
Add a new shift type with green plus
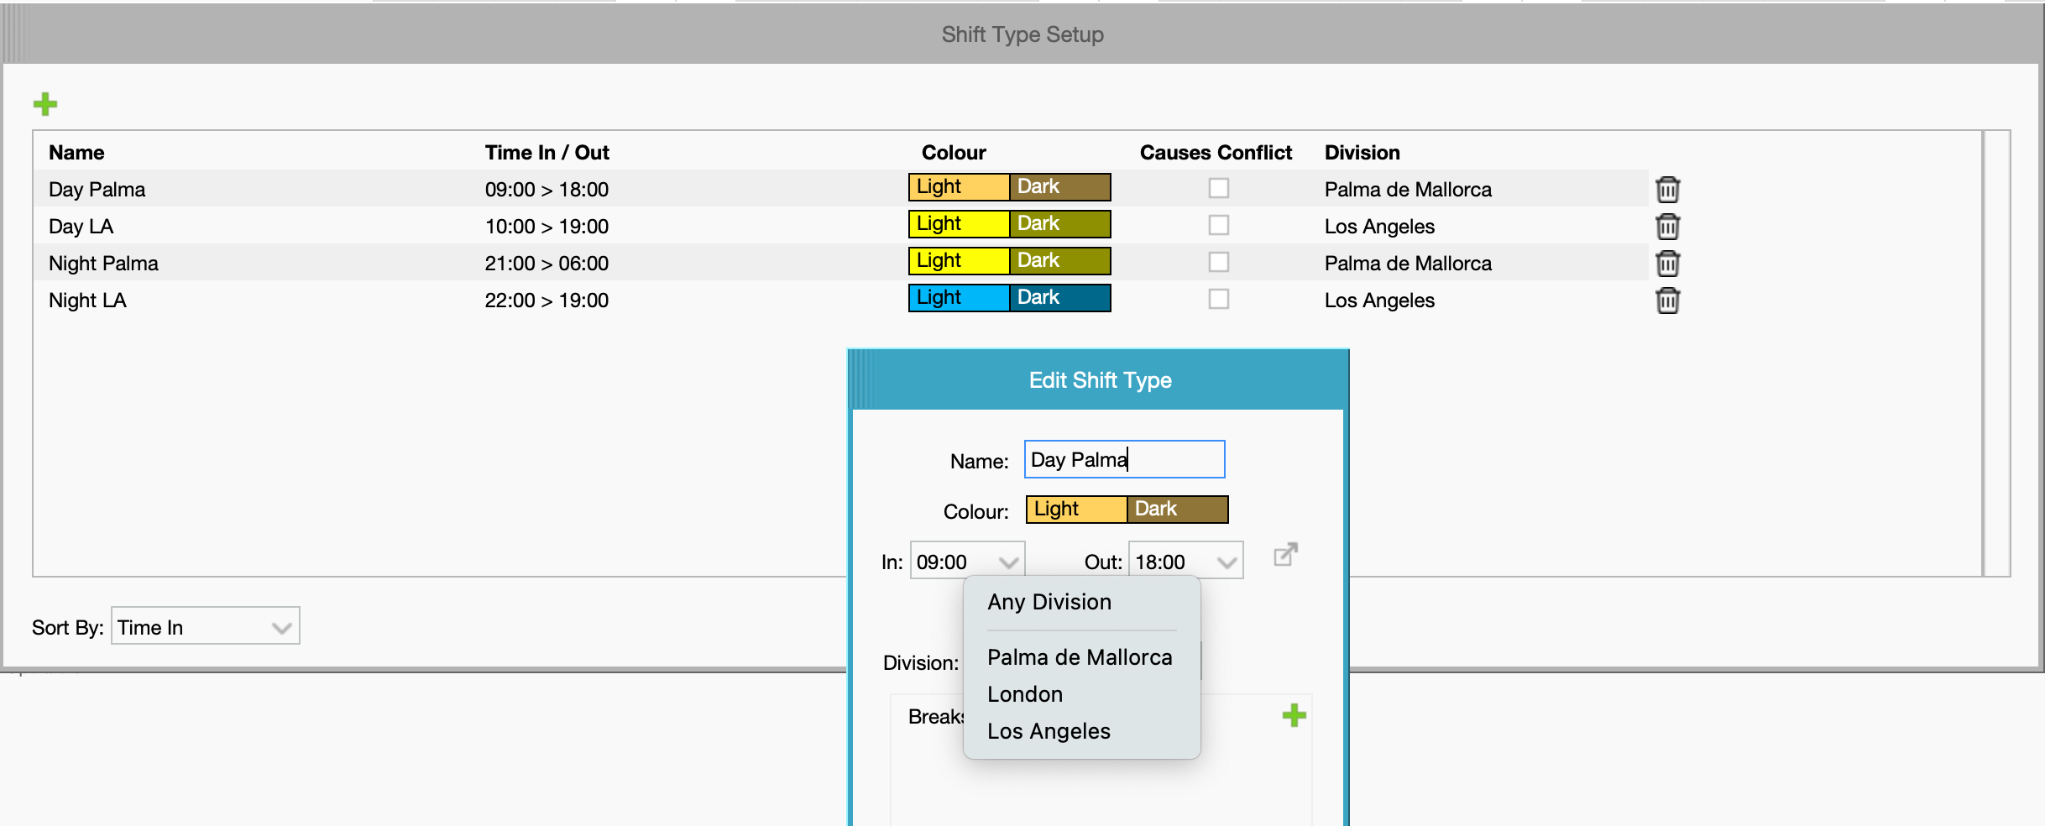point(45,105)
